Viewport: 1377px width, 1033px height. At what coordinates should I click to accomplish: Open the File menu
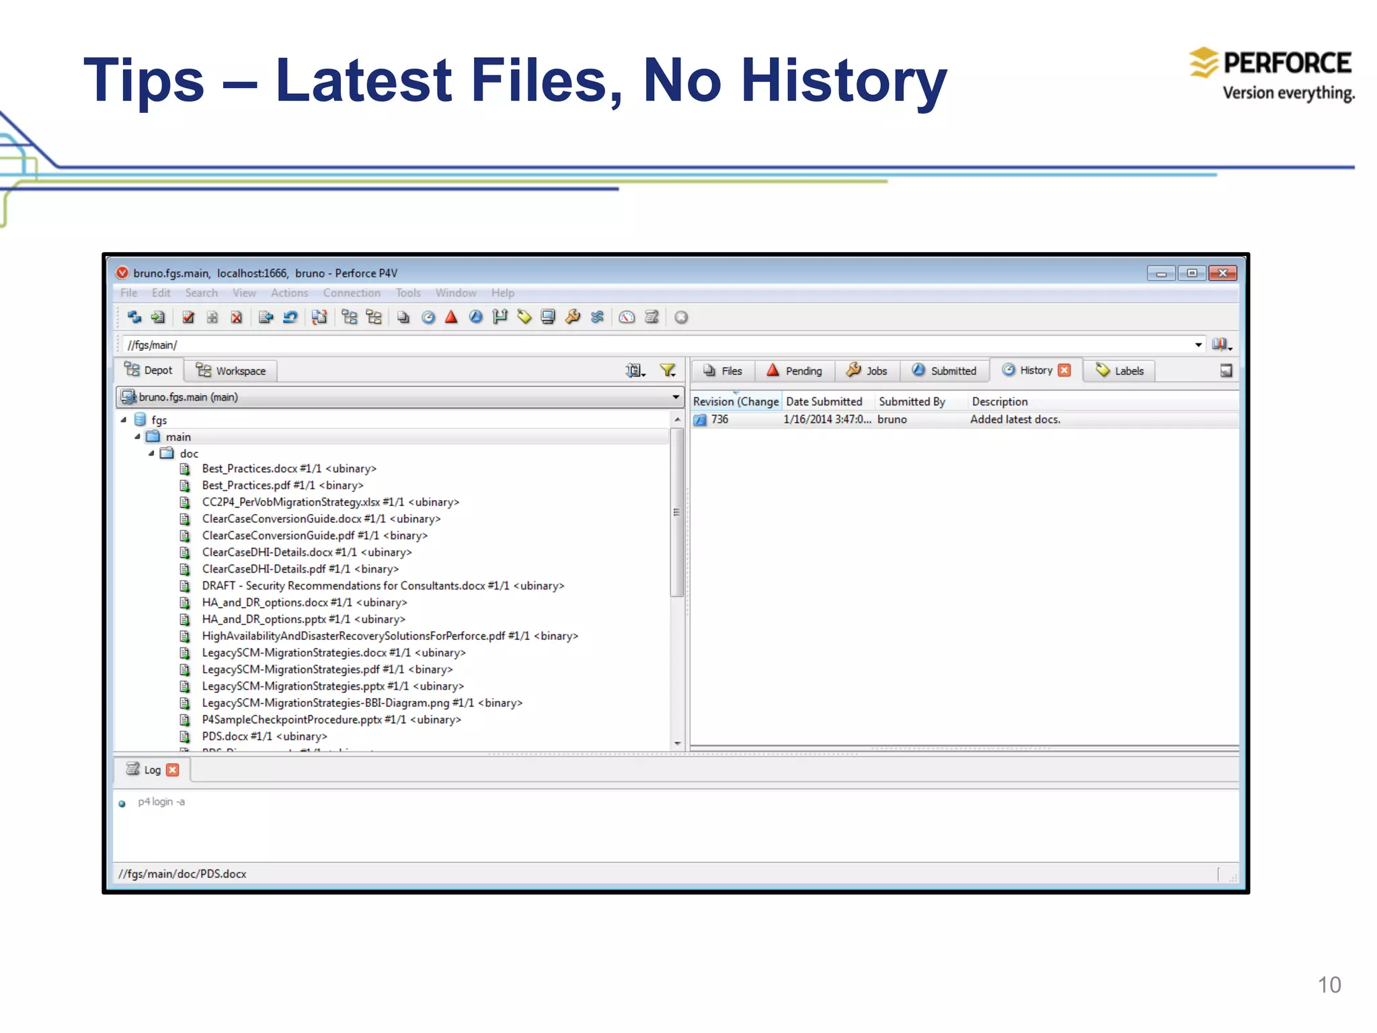128,293
